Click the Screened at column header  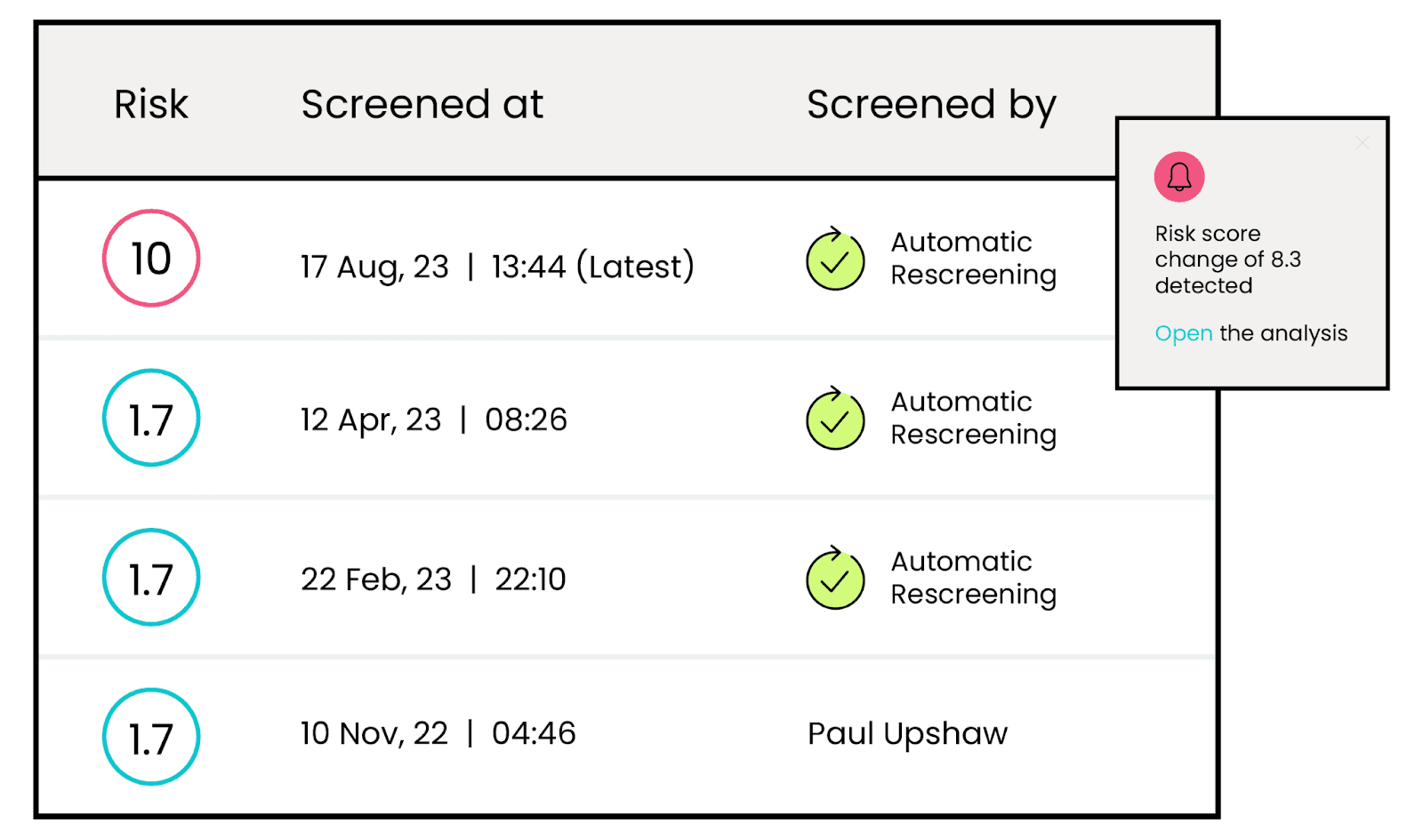(x=422, y=104)
